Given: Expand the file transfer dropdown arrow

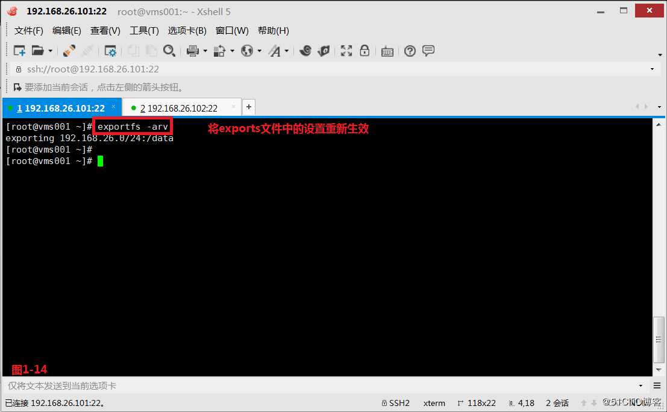Looking at the screenshot, I should pyautogui.click(x=232, y=51).
